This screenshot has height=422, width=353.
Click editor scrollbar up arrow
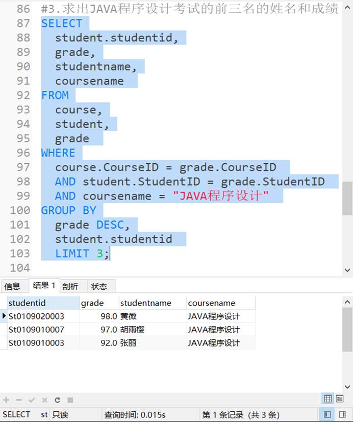click(347, 8)
